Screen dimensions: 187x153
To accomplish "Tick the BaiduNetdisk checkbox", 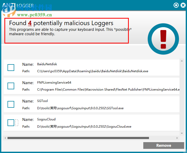I will click(x=11, y=68).
